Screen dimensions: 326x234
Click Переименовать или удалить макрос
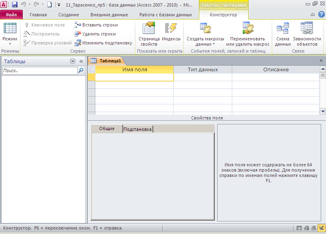(x=248, y=34)
